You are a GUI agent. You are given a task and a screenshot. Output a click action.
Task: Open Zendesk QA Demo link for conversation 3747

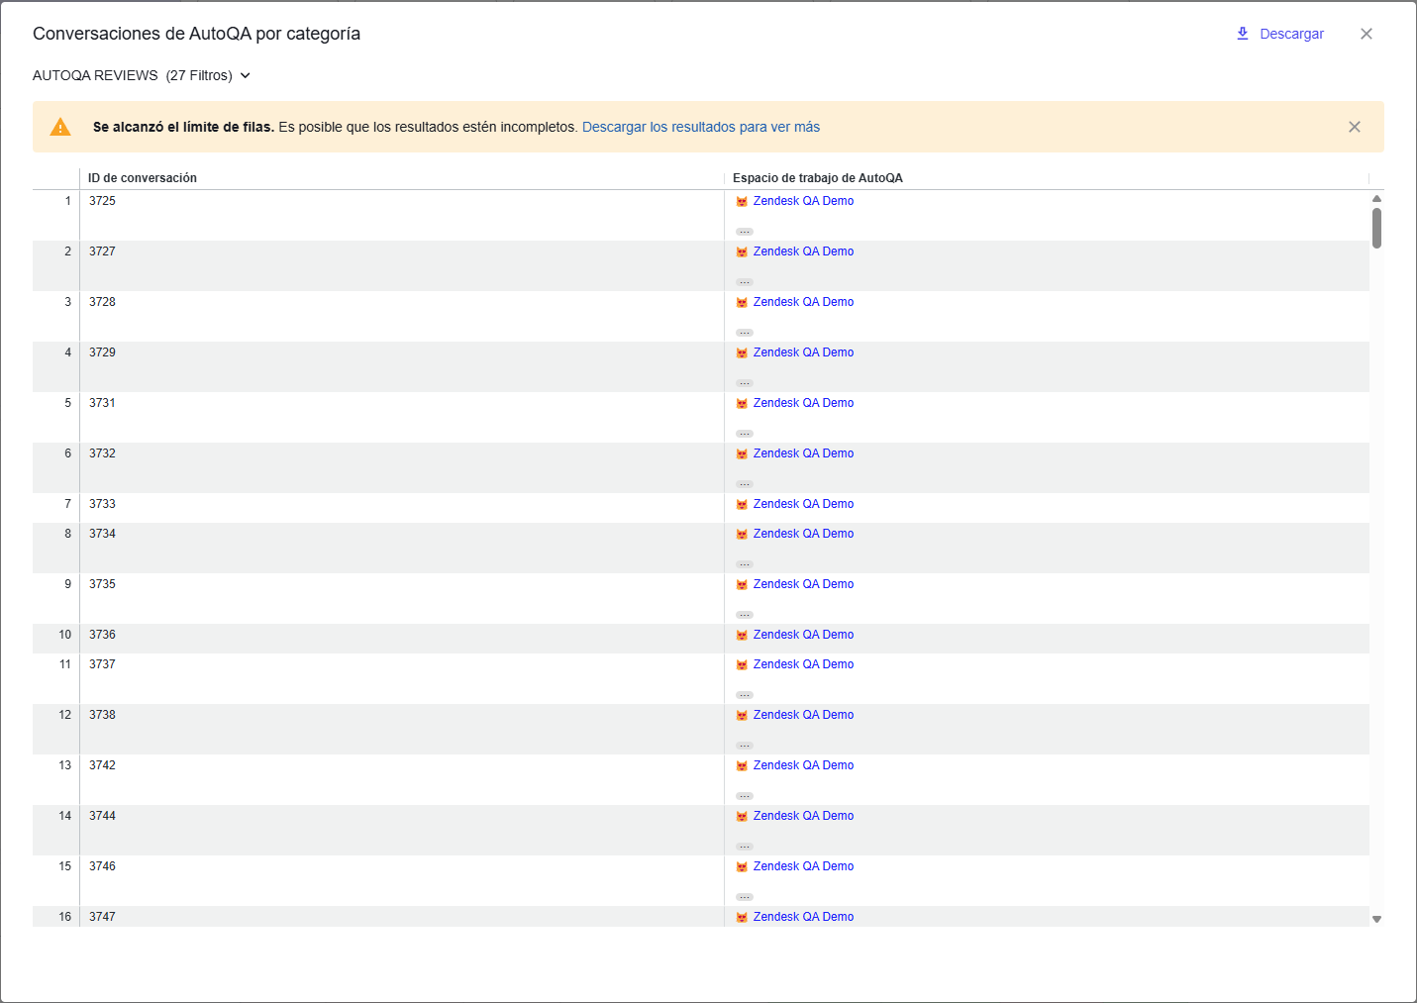803,917
